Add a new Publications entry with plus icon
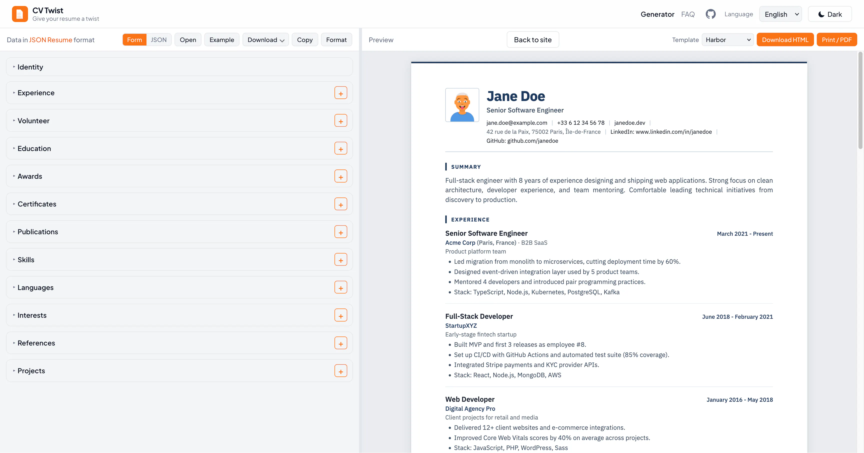This screenshot has width=864, height=453. (x=340, y=232)
